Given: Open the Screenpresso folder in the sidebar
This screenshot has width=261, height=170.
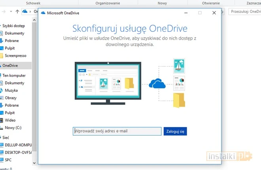Looking at the screenshot, I should click(15, 55).
